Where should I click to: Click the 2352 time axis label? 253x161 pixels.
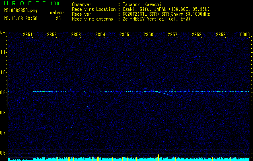52,35
